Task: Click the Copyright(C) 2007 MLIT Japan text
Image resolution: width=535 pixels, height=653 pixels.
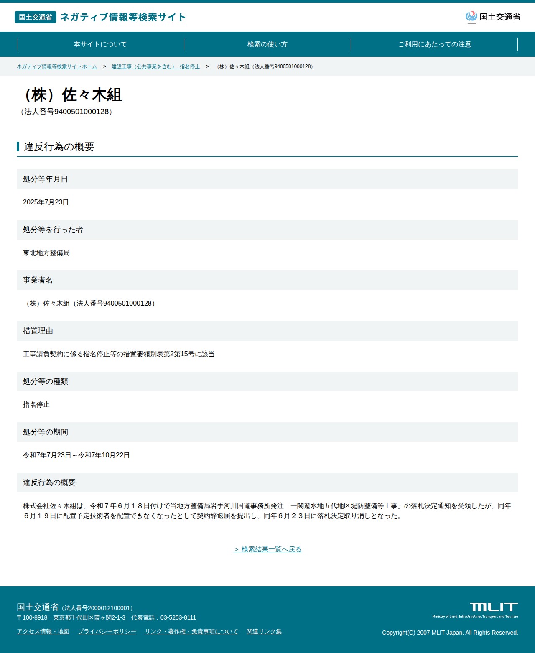Action: [x=450, y=633]
